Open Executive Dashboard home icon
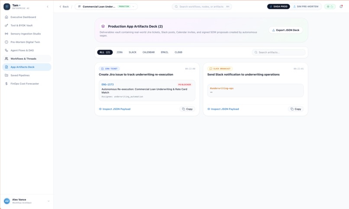The image size is (349, 209). 6,17
